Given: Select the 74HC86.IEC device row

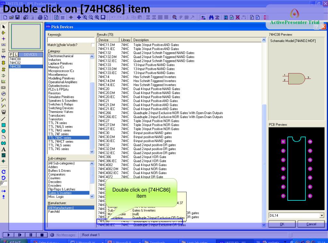Looking at the screenshot, I should click(x=179, y=225).
